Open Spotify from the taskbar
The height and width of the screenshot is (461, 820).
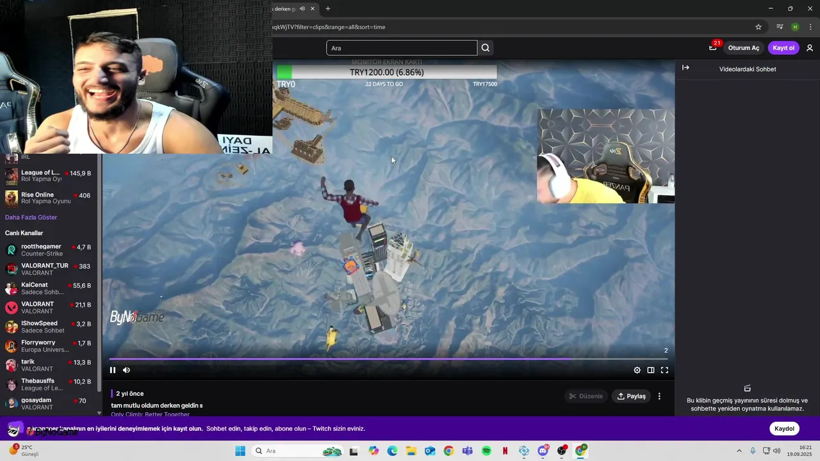click(x=486, y=451)
